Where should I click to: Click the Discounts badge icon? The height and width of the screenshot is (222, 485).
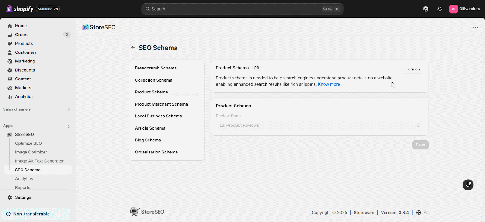coord(10,70)
